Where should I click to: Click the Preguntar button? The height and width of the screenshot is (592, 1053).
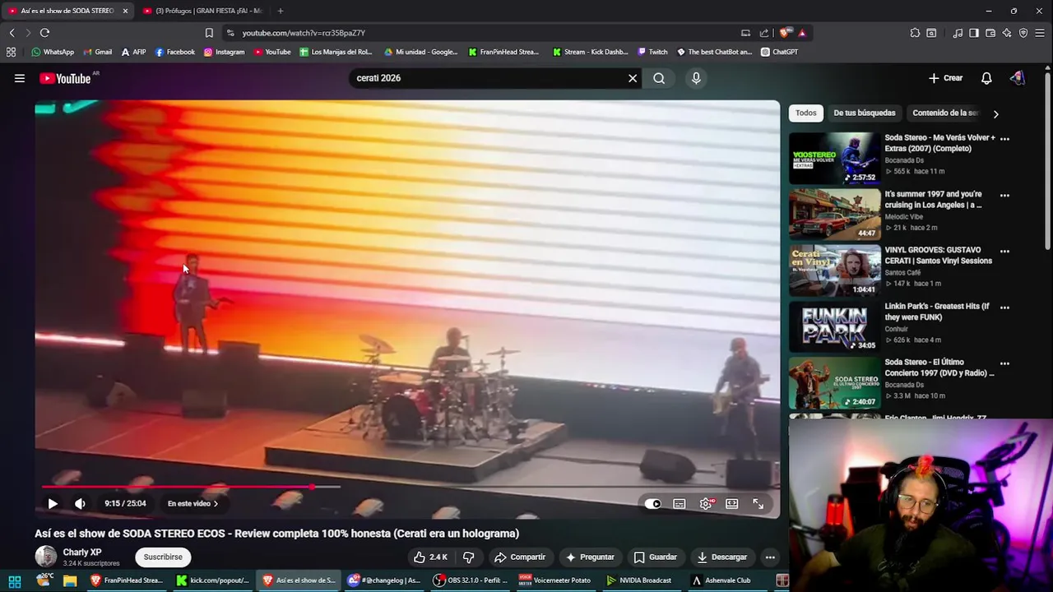point(589,557)
